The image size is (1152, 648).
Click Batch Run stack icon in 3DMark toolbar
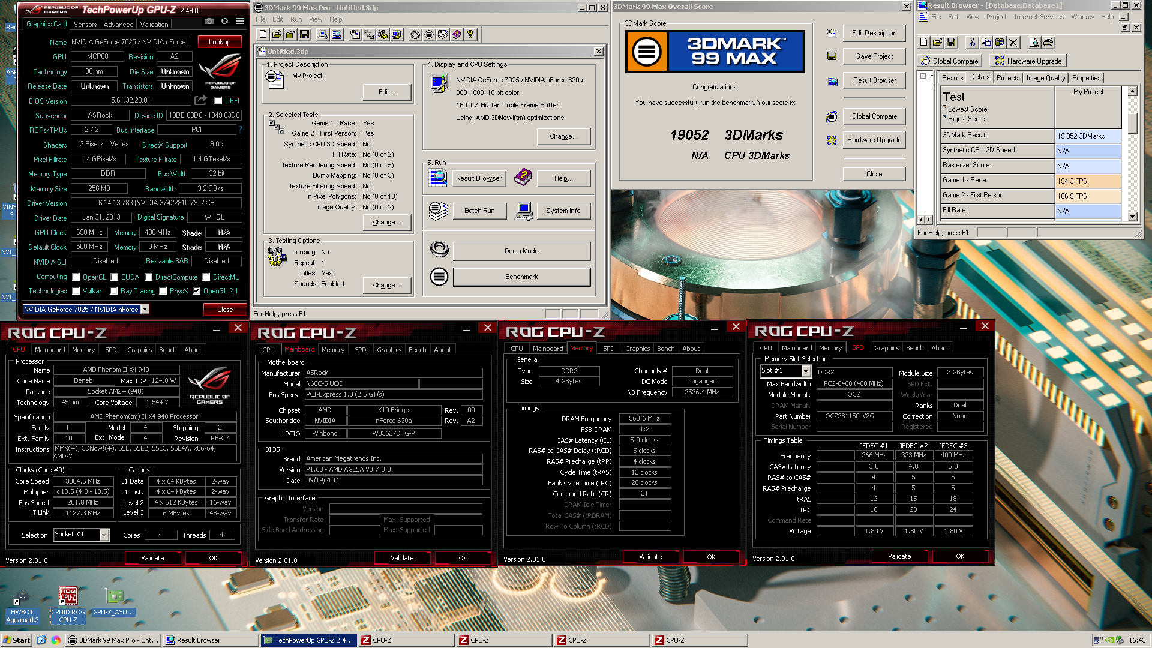point(443,35)
